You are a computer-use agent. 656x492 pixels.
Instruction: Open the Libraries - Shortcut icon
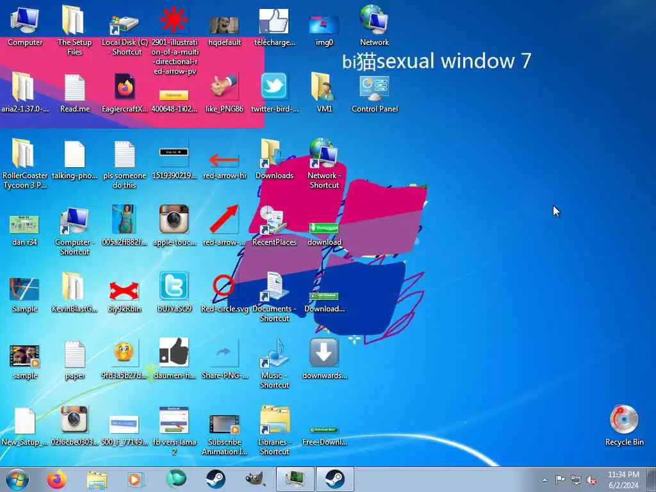pyautogui.click(x=274, y=430)
